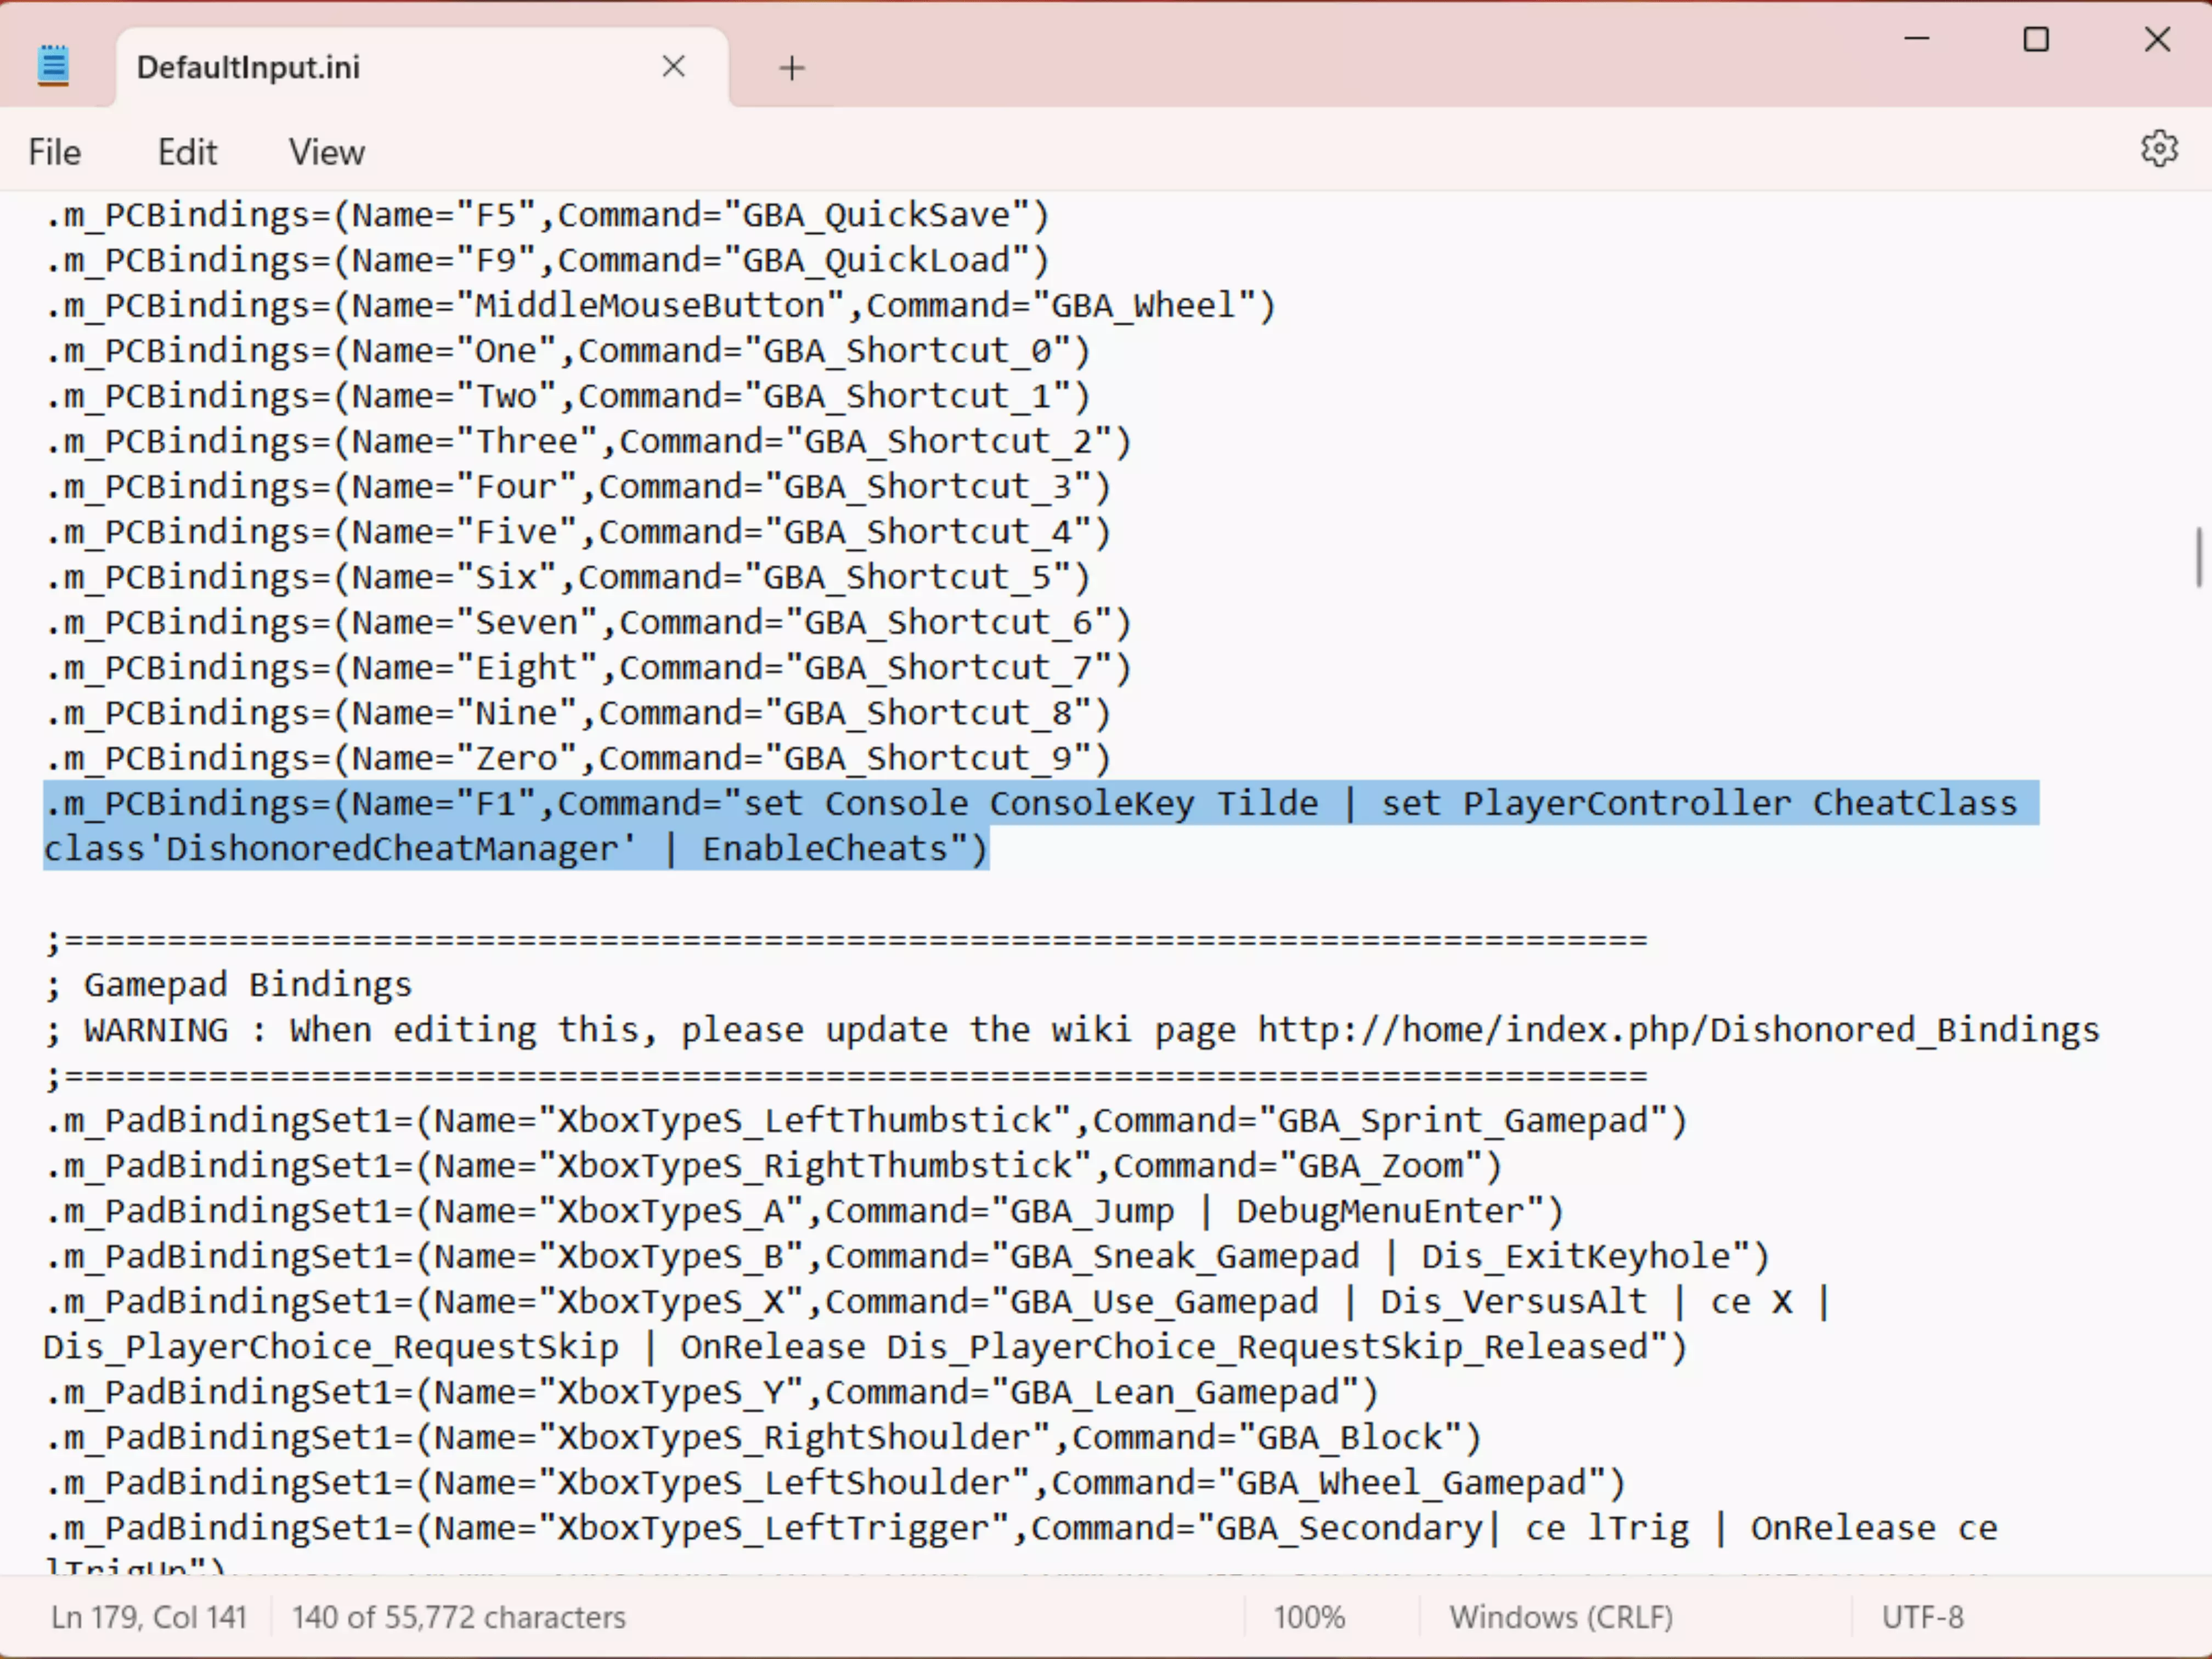Click the vertical scrollbar thumb

click(2198, 557)
